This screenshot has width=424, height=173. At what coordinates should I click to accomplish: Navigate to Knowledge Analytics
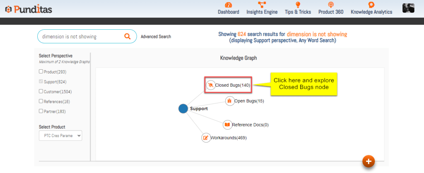[x=371, y=9]
